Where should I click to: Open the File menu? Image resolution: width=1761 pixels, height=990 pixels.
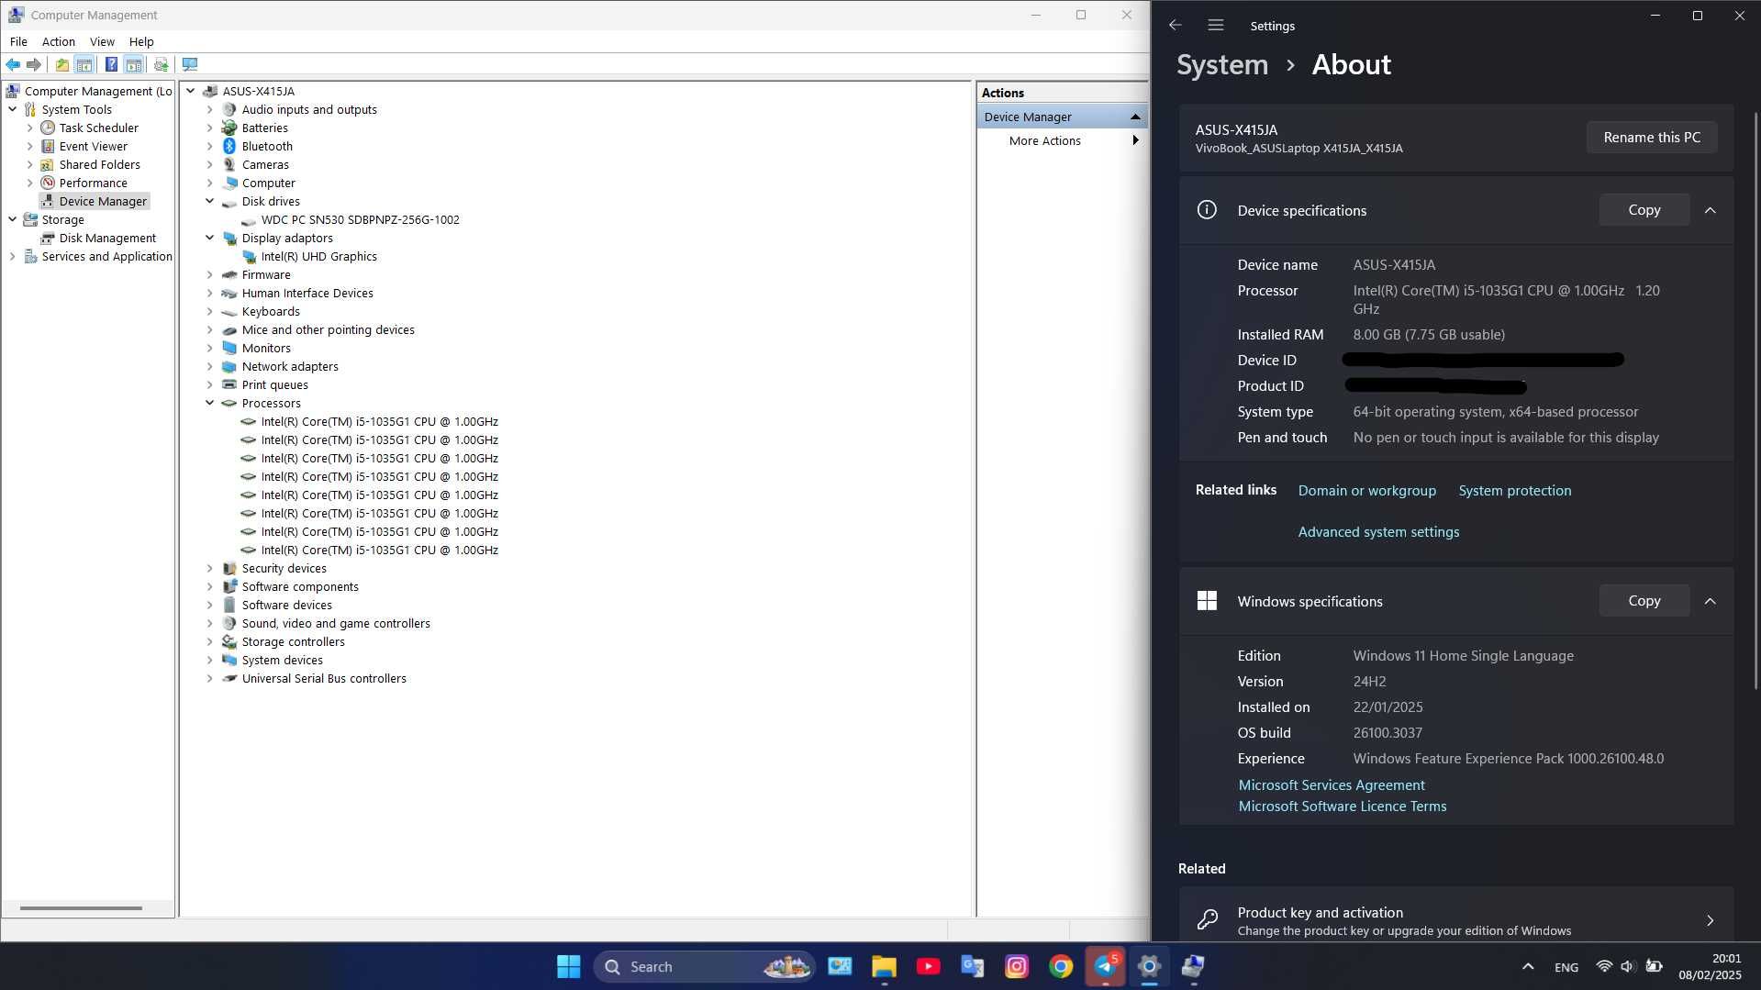click(x=18, y=41)
